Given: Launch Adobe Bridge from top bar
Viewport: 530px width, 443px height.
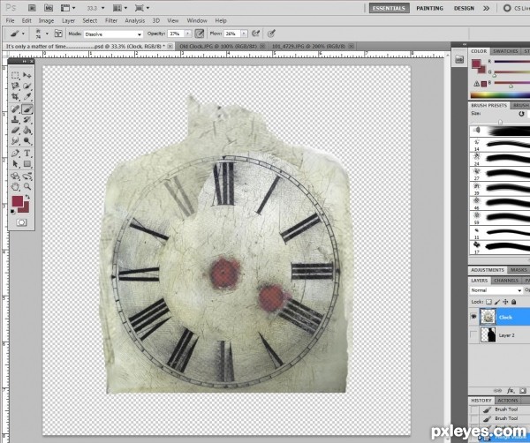Looking at the screenshot, I should 32,8.
